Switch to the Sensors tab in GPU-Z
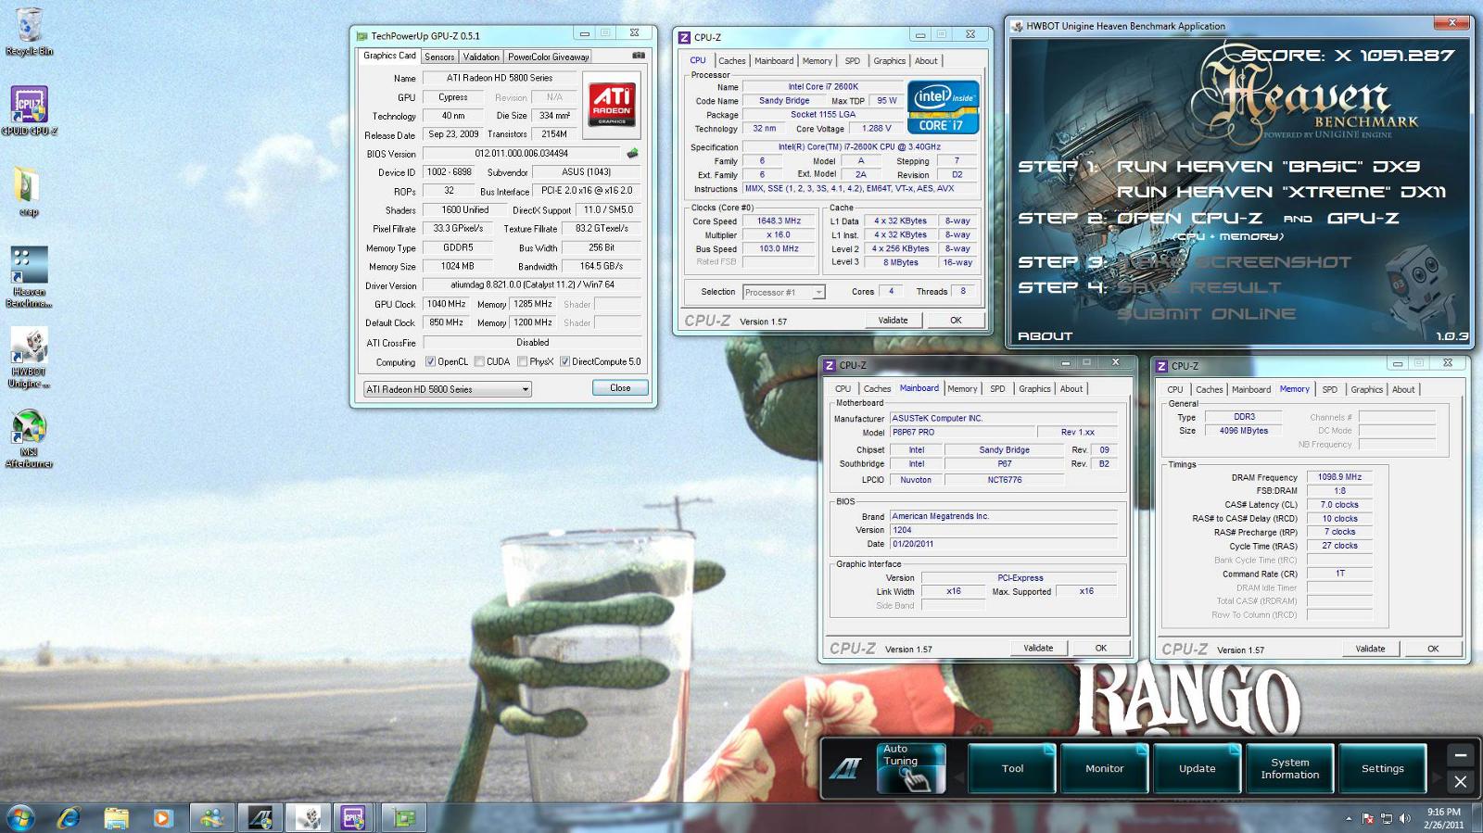 tap(439, 57)
